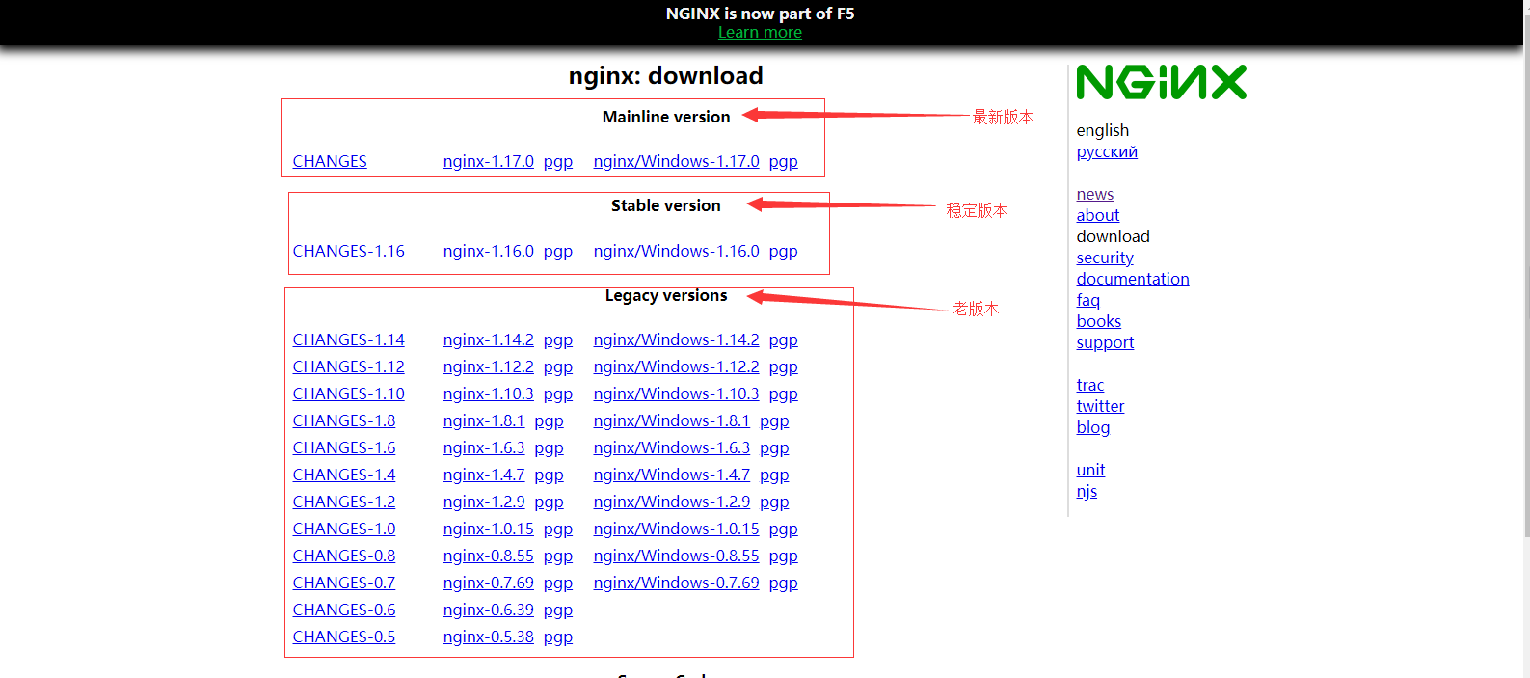Open the blog link
The width and height of the screenshot is (1530, 678).
click(x=1093, y=427)
